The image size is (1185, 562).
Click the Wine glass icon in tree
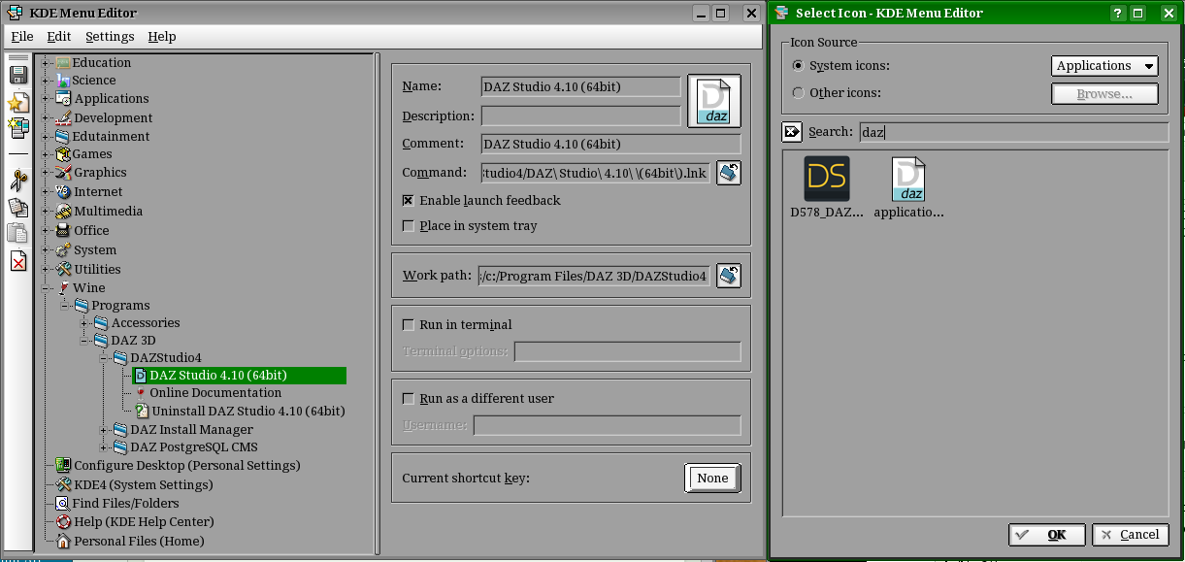(63, 287)
